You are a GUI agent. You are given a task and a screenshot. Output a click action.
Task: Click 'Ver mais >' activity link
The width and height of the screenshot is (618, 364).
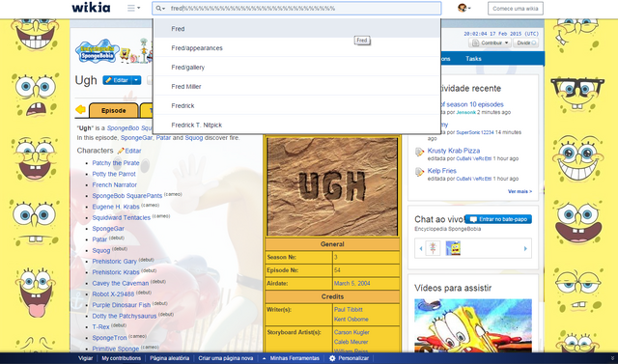click(520, 191)
